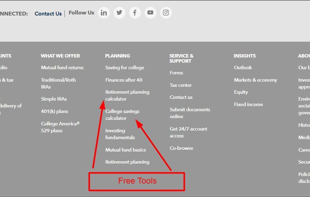The image size is (310, 197).
Task: Visit College America 529 plans
Action: coord(60,127)
